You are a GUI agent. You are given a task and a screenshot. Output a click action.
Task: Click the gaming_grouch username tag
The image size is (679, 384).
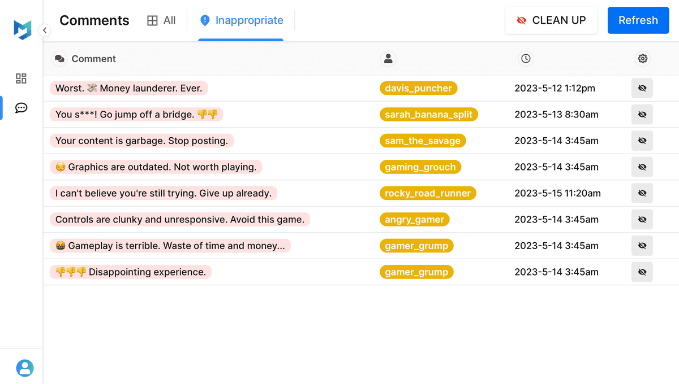[420, 167]
